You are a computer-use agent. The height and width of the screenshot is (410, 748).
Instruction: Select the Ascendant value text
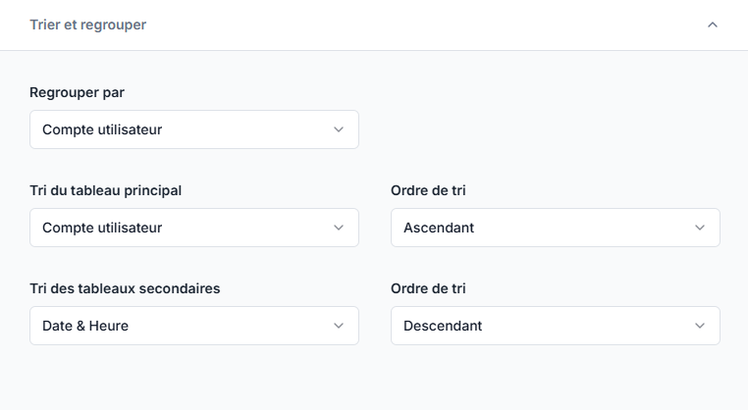[439, 228]
